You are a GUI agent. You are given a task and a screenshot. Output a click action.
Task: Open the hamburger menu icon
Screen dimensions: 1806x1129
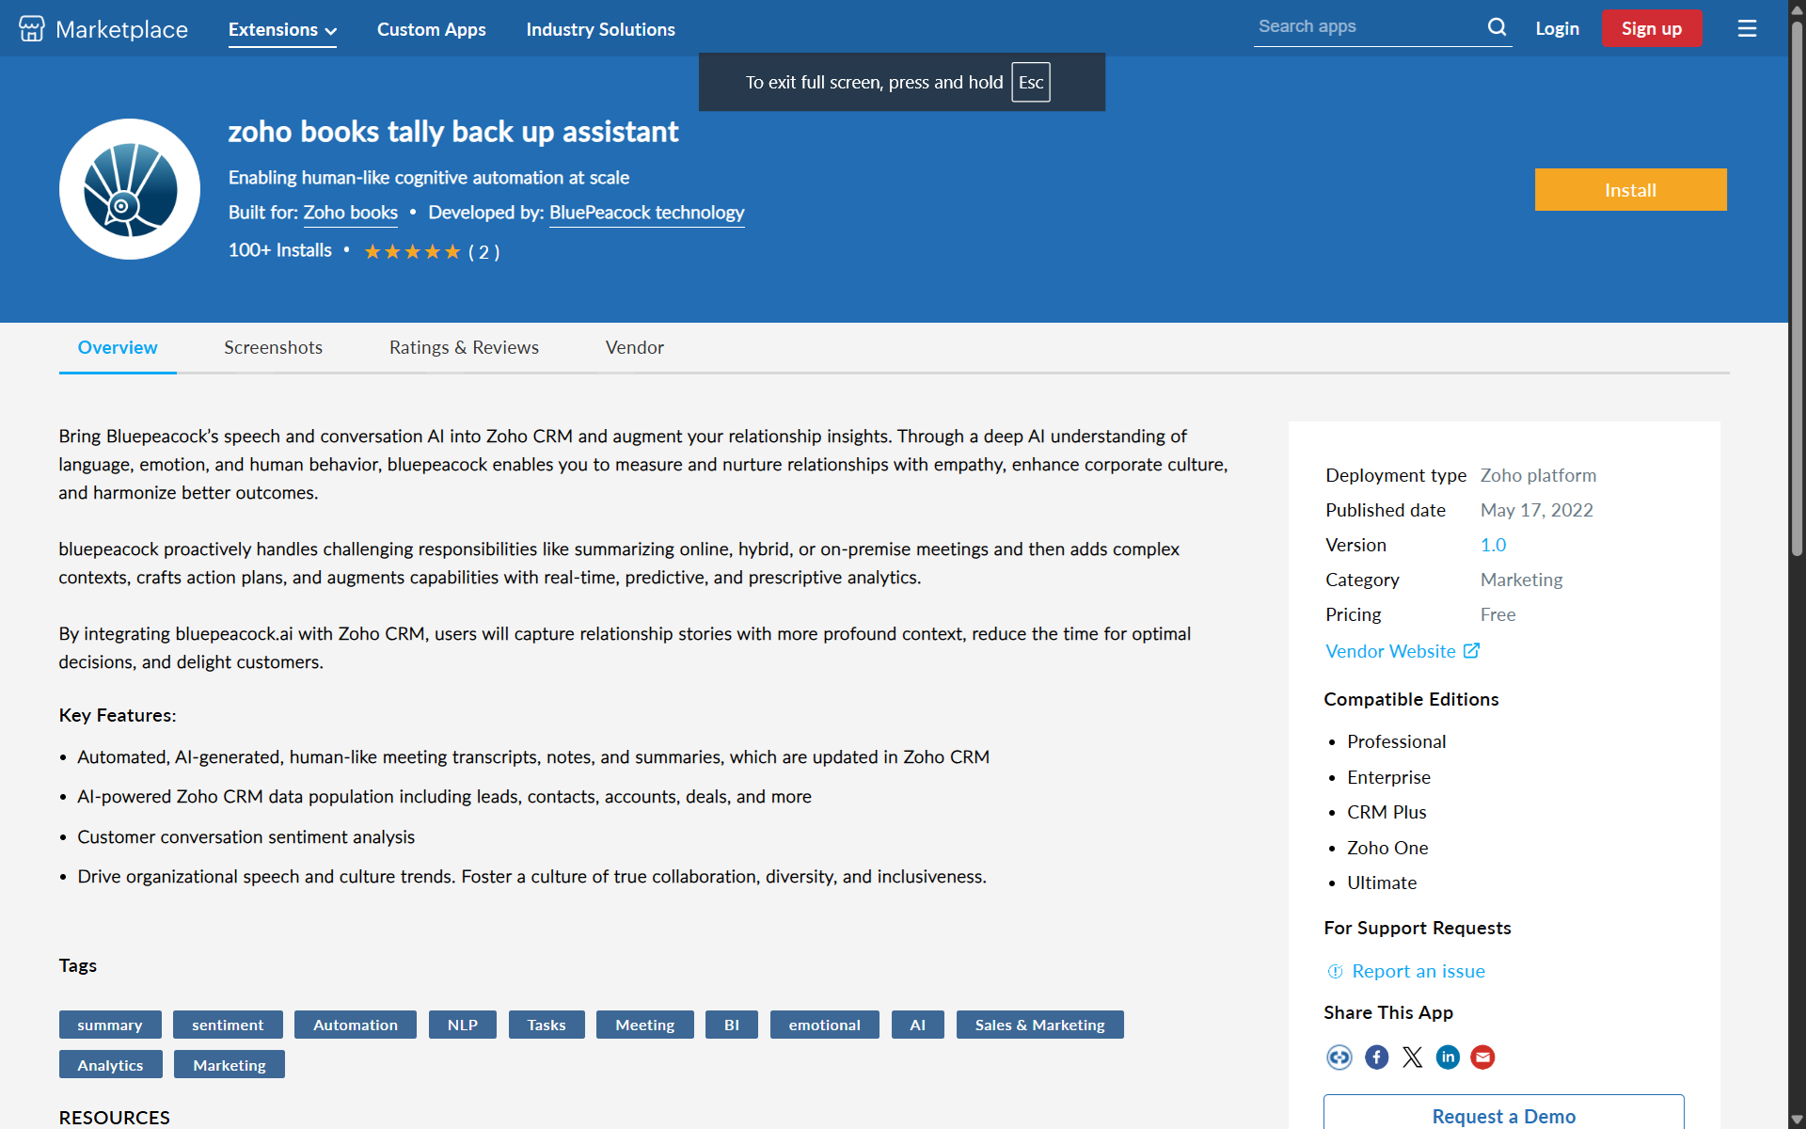click(x=1747, y=28)
